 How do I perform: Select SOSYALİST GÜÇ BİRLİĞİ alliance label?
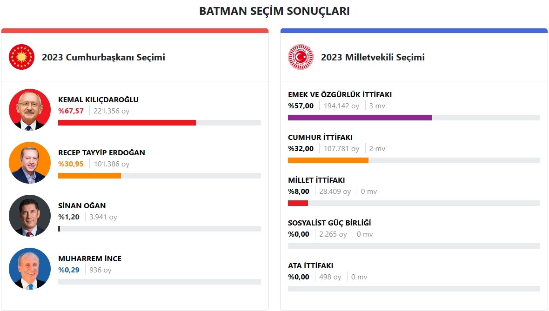[x=329, y=223]
